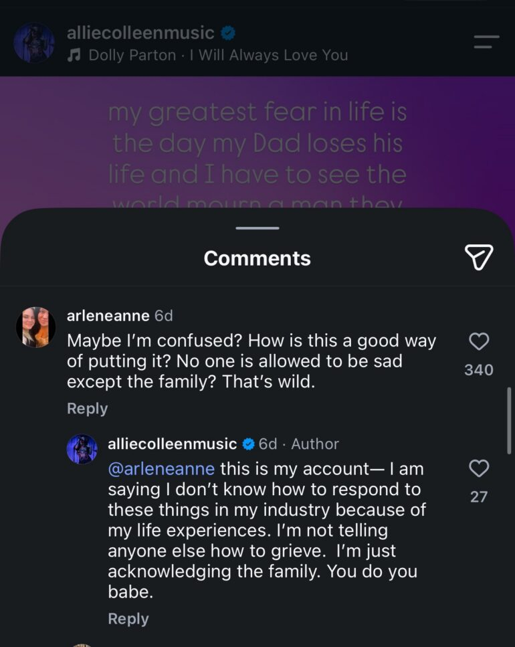The height and width of the screenshot is (647, 515).
Task: Tap the share paper-plane icon in Comments
Action: (479, 257)
